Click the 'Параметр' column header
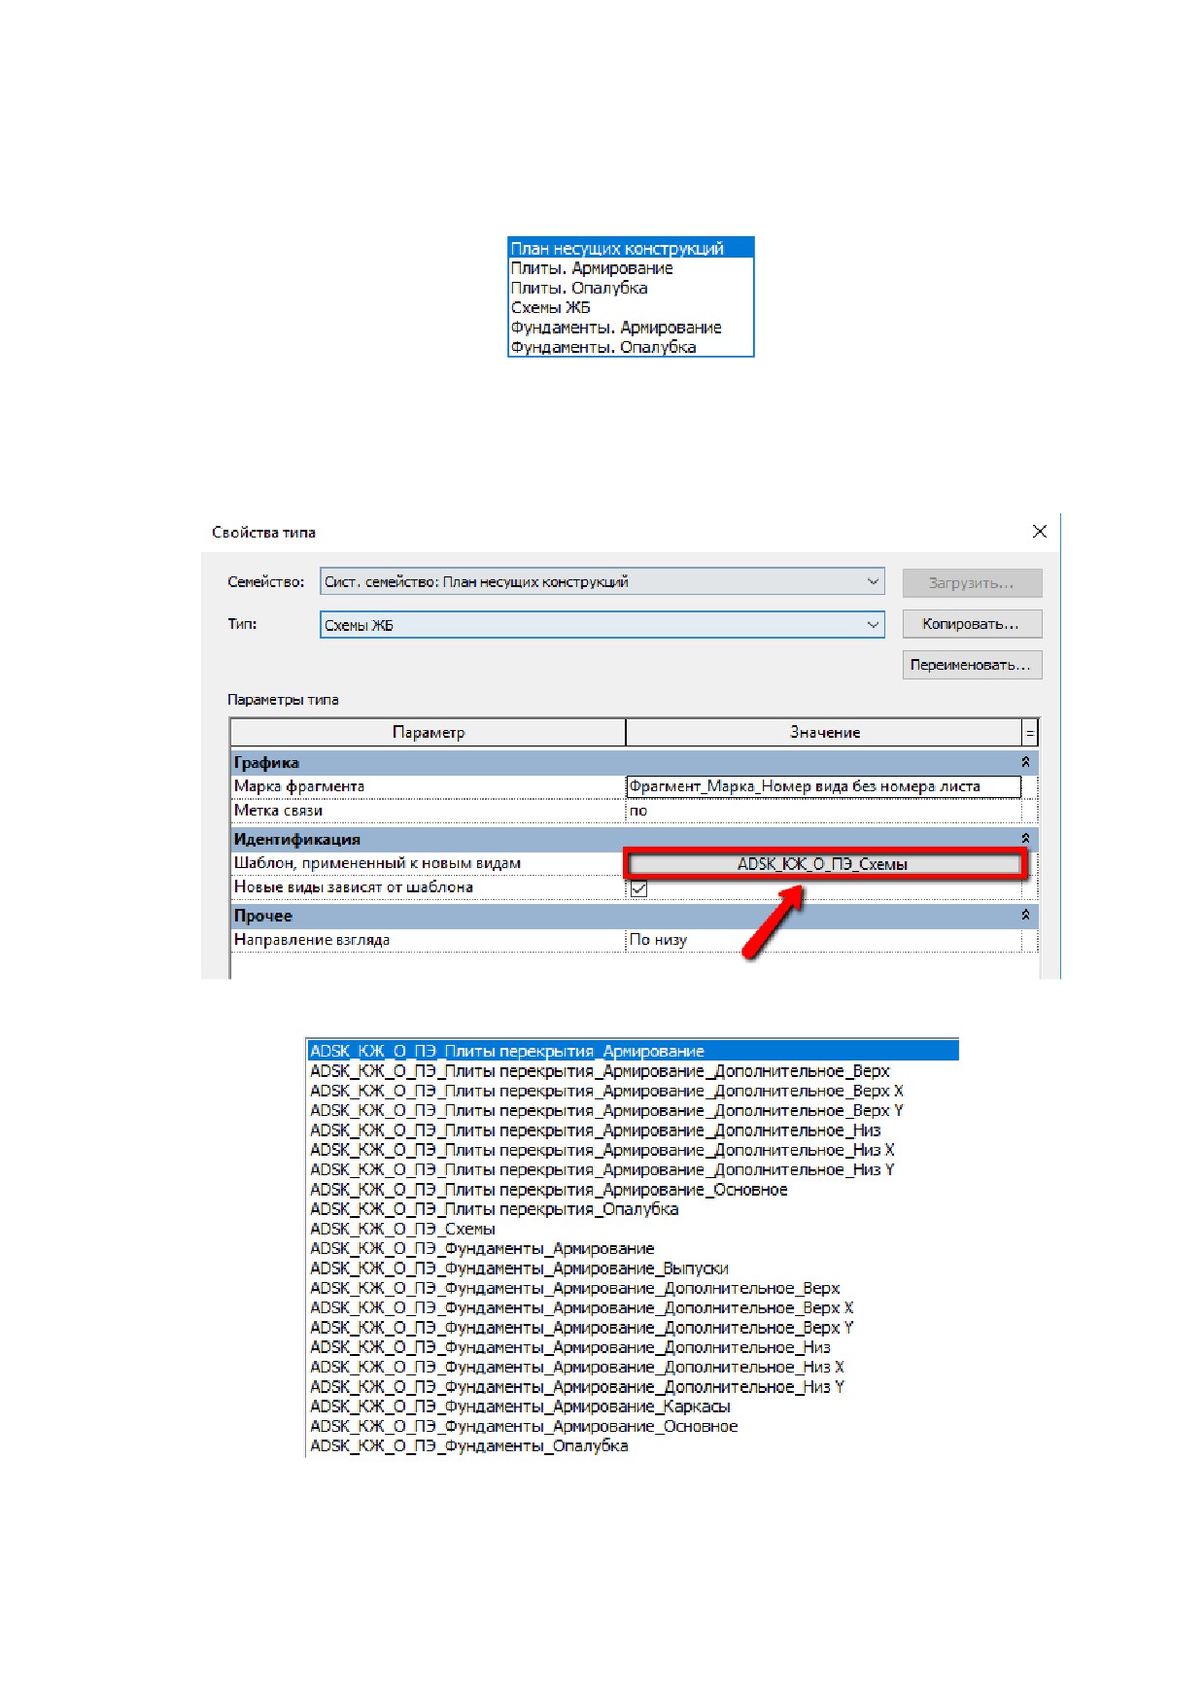 [429, 733]
